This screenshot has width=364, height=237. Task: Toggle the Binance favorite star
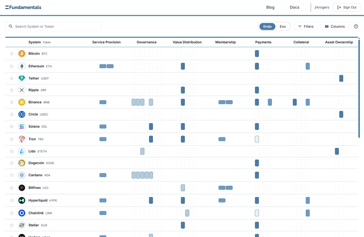(12, 102)
